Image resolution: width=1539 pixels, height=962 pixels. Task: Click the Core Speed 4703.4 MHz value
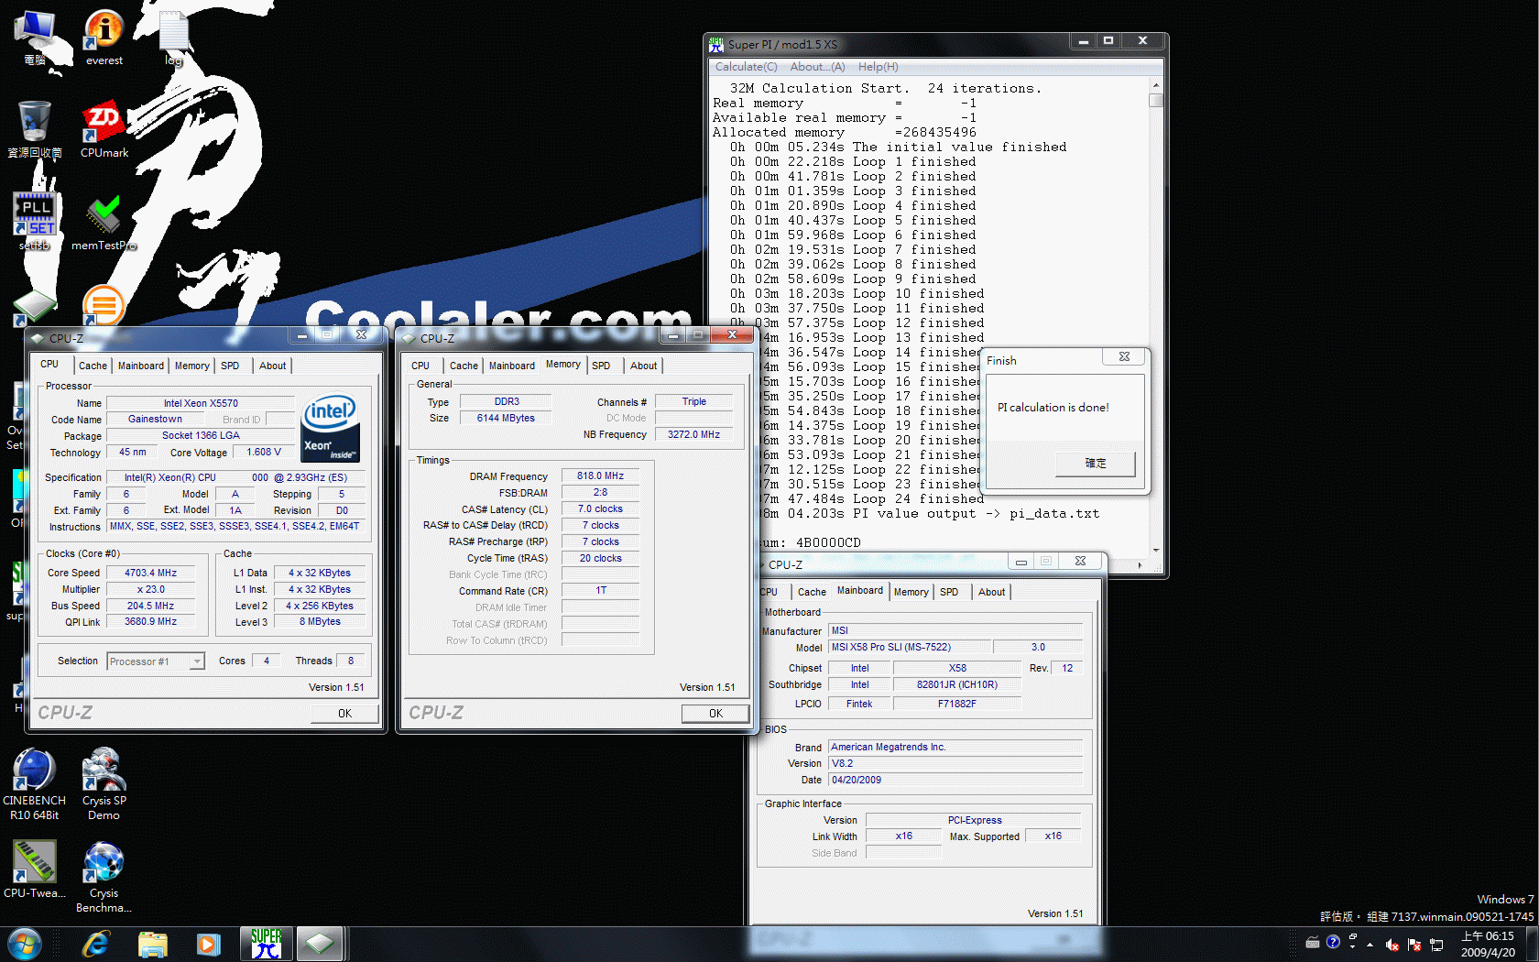[x=151, y=573]
